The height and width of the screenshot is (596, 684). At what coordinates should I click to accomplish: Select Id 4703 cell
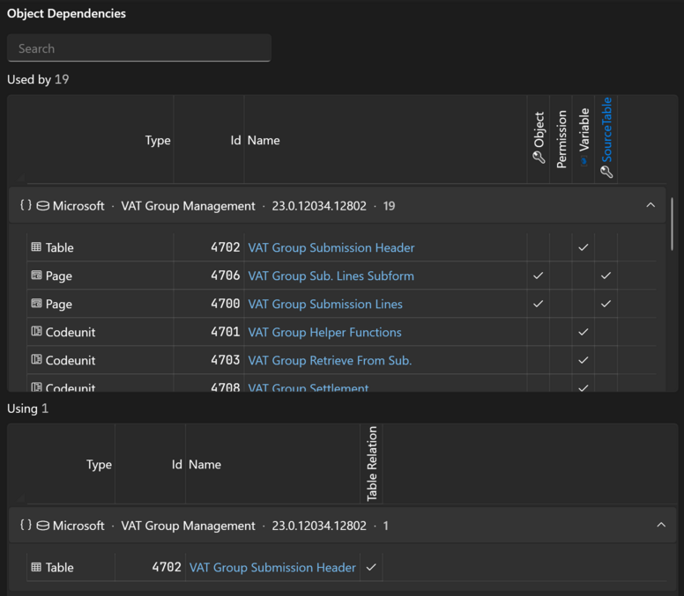click(226, 360)
